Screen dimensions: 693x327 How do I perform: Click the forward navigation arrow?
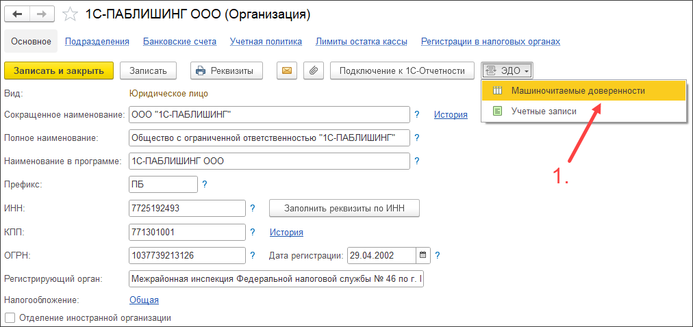41,14
